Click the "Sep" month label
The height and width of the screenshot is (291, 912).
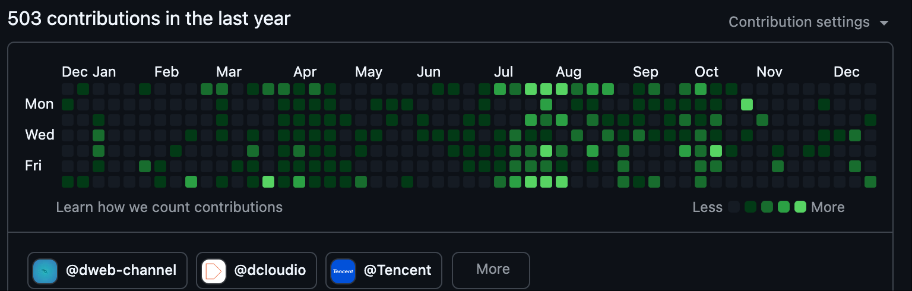point(645,72)
